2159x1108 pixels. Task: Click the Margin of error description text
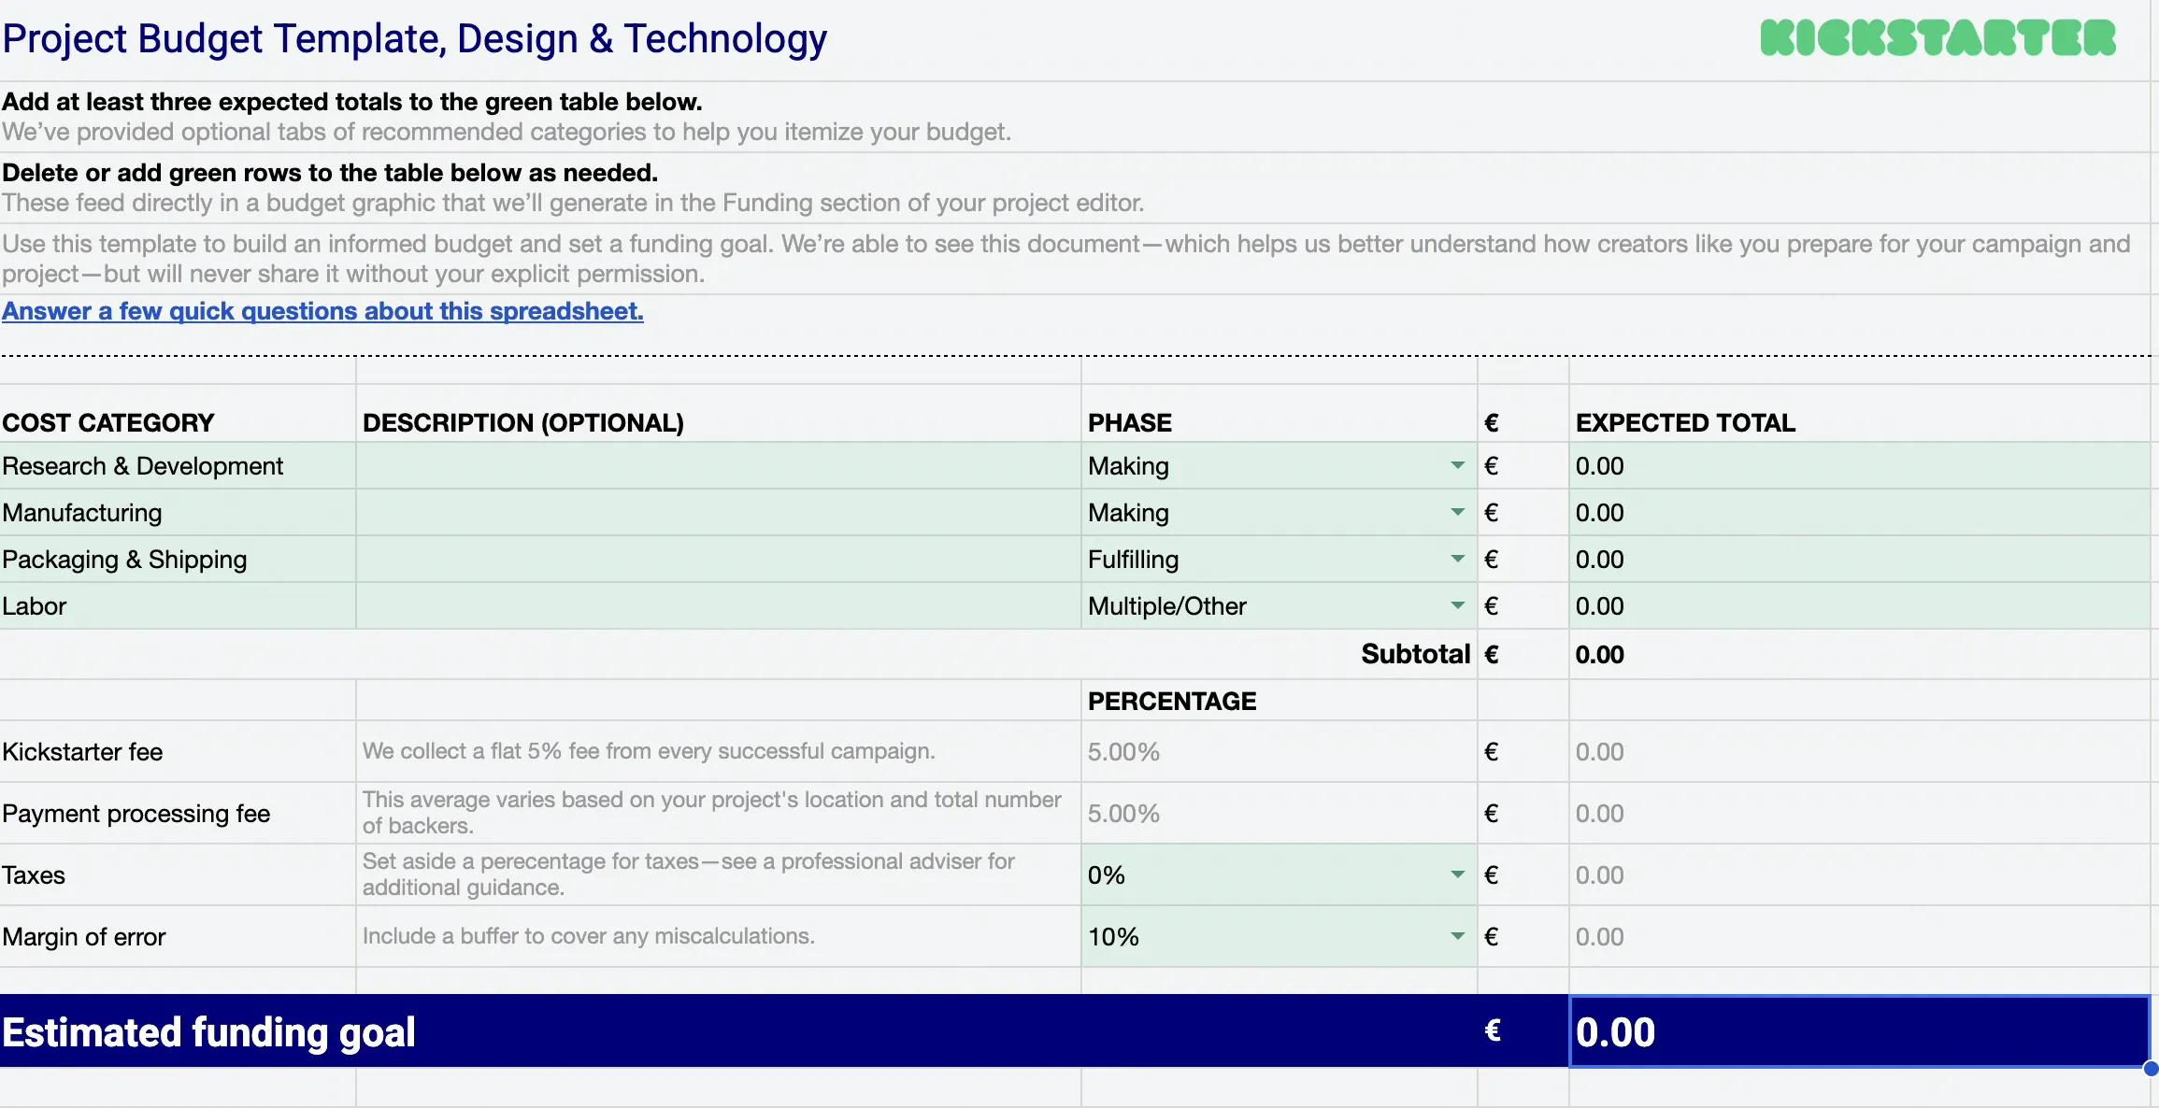tap(589, 936)
